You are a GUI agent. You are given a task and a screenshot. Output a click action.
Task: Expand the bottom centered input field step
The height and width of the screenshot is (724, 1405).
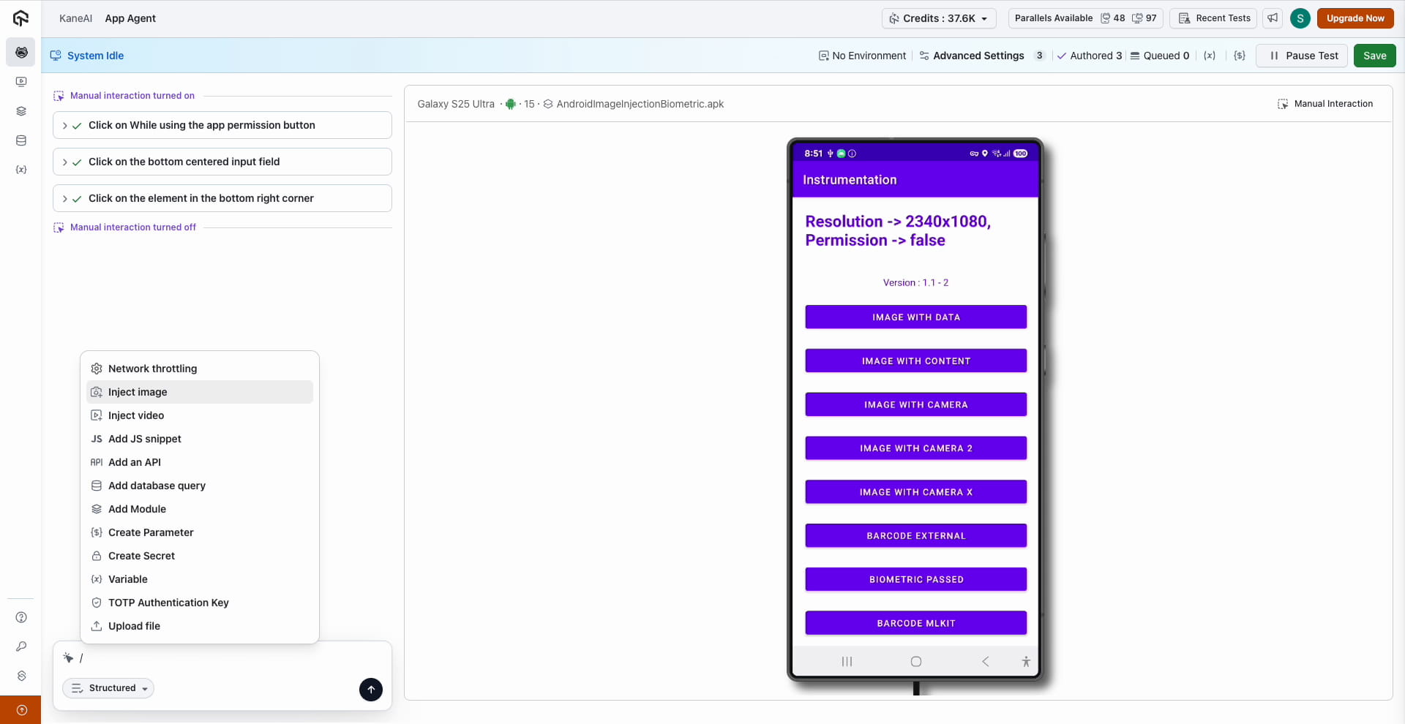click(x=65, y=162)
